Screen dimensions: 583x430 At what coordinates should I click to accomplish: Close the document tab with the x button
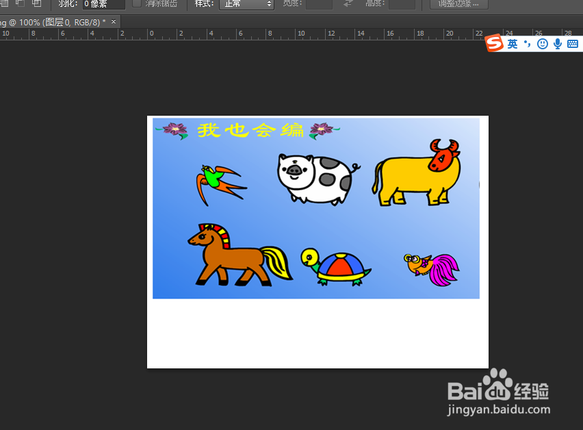pos(114,22)
